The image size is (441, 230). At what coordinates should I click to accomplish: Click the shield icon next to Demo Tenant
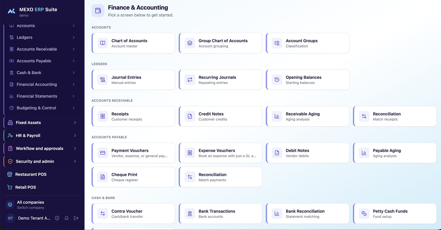(x=57, y=218)
